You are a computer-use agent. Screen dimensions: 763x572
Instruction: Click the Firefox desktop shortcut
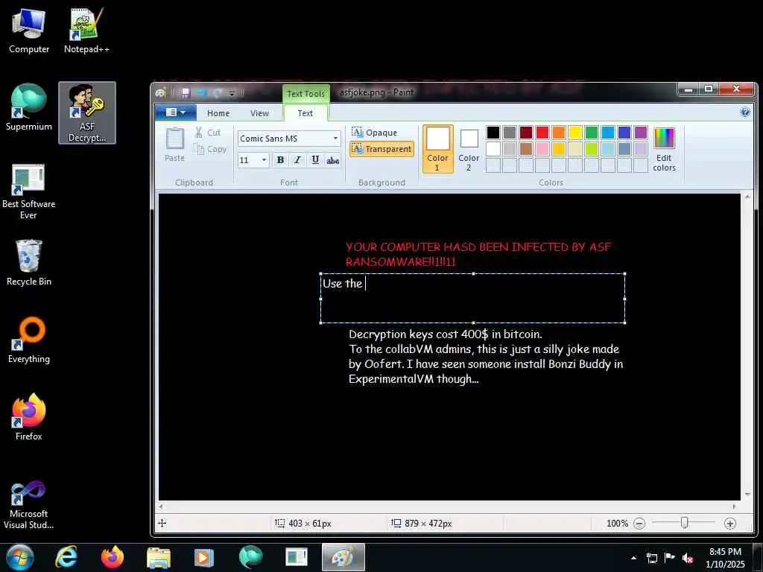click(x=29, y=417)
